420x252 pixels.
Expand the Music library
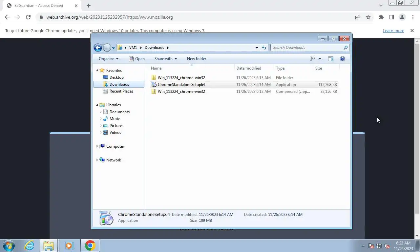[100, 119]
